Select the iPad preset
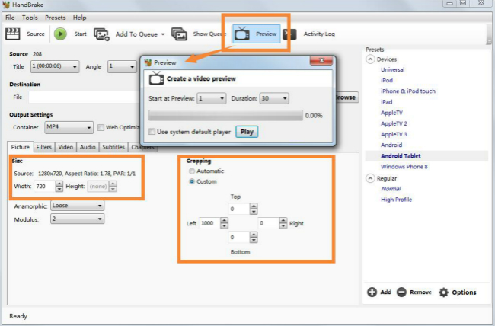 point(386,102)
